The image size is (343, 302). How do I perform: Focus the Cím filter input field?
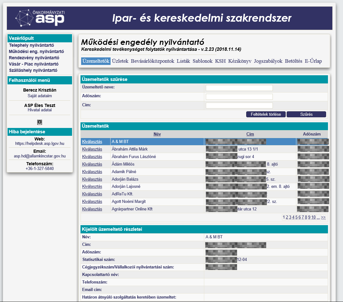tap(239, 105)
